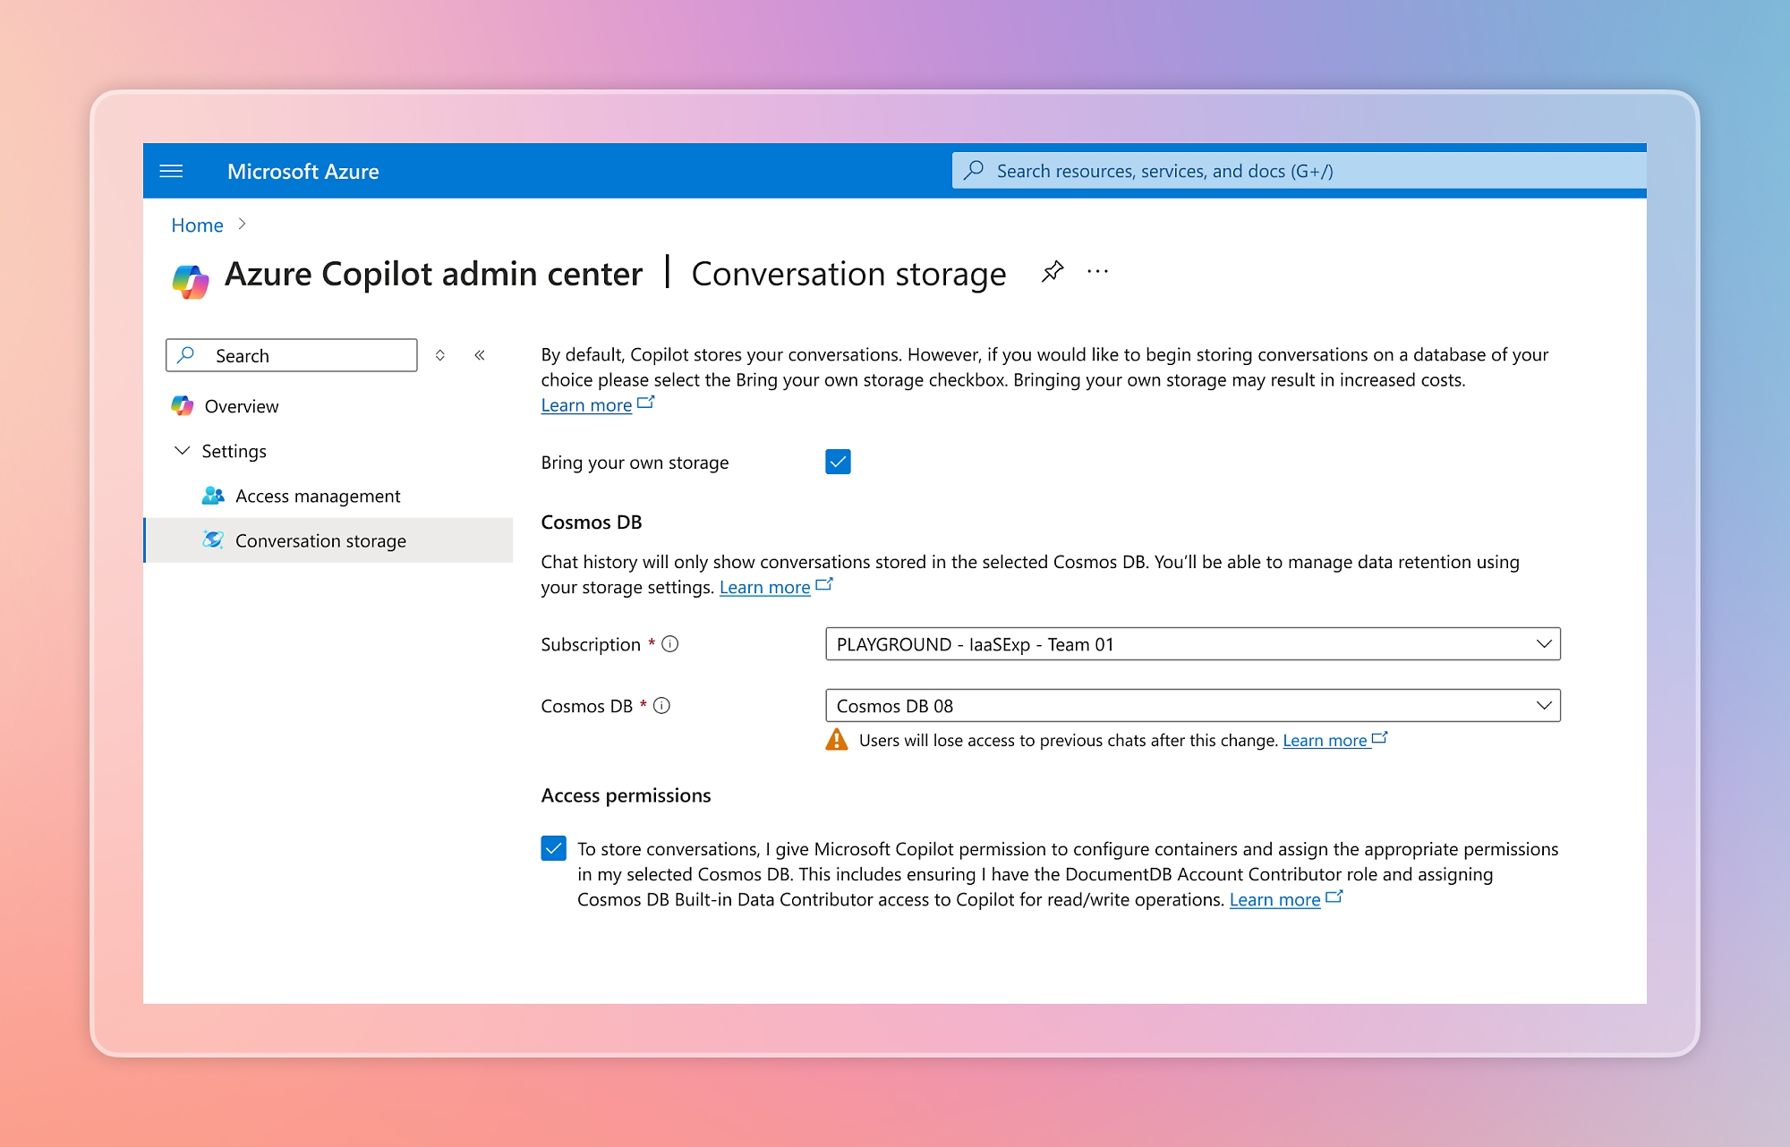Open the more options ellipsis menu
This screenshot has width=1790, height=1147.
(x=1098, y=273)
